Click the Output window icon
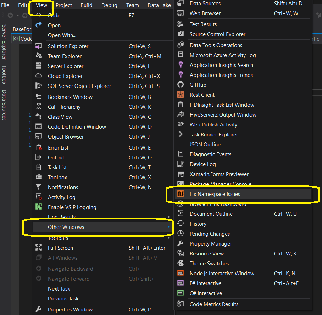The width and height of the screenshot is (322, 315). (x=39, y=157)
